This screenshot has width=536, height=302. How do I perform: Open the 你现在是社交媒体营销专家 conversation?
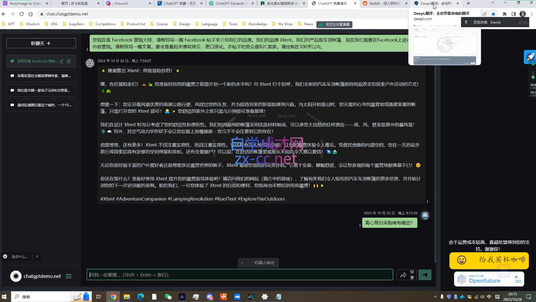[41, 76]
